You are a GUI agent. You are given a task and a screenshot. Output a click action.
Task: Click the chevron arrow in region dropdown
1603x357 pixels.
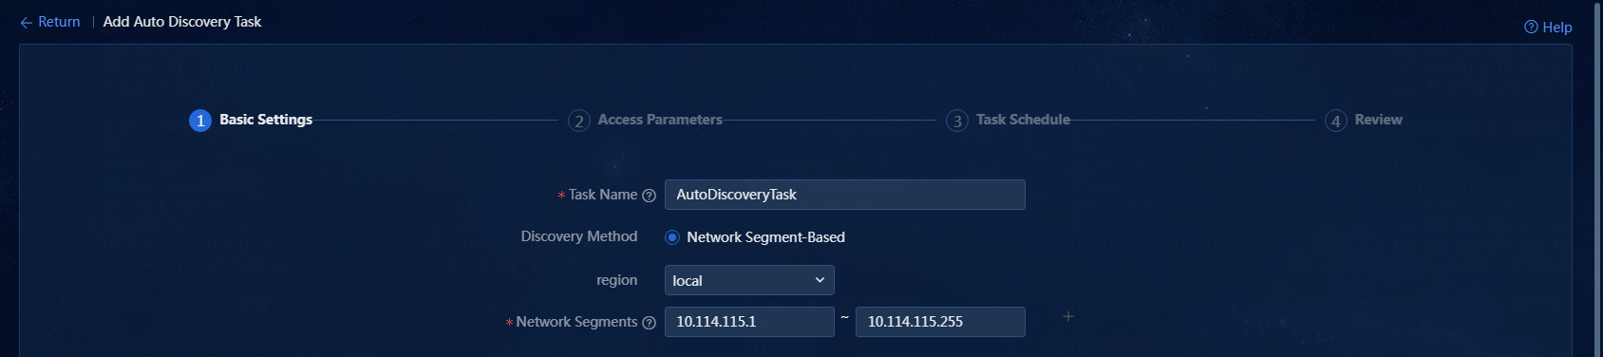[x=820, y=280]
